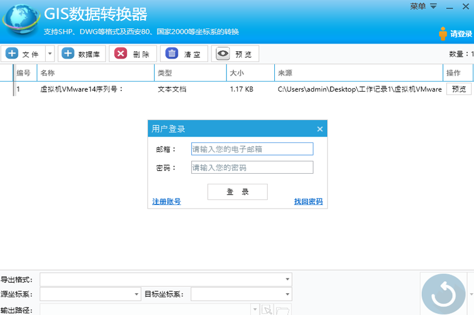This screenshot has height=315, width=474.
Task: Click the 预览 button in row 1
Action: pos(459,89)
